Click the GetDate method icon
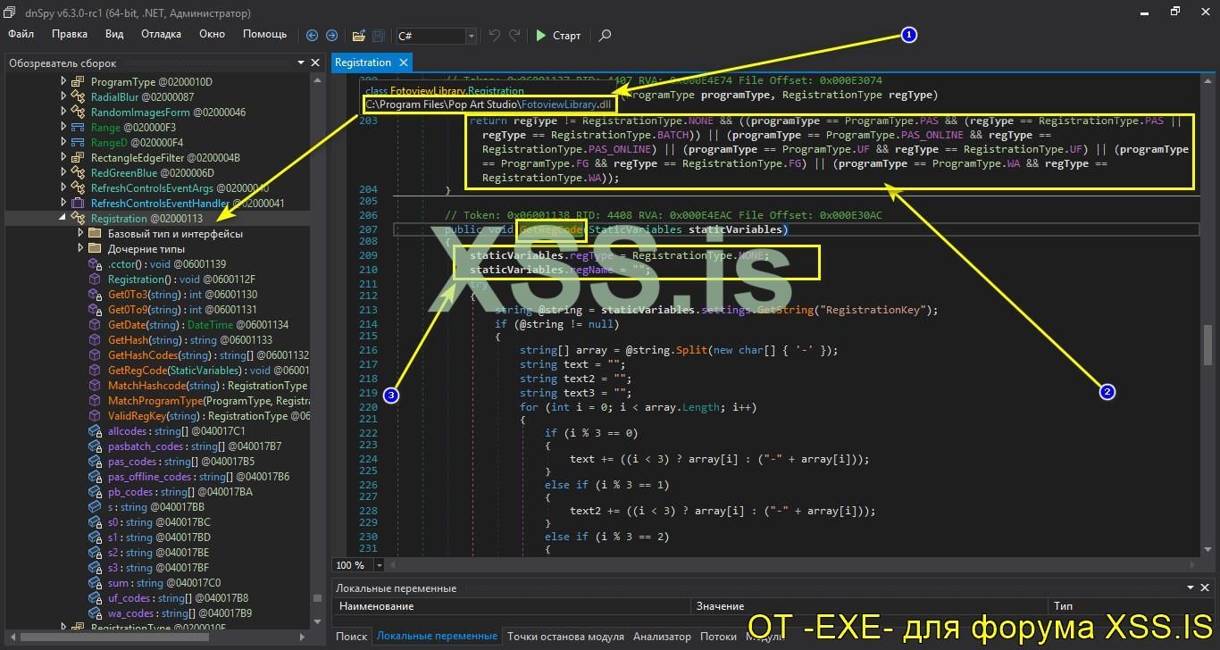1220x650 pixels. click(x=96, y=325)
